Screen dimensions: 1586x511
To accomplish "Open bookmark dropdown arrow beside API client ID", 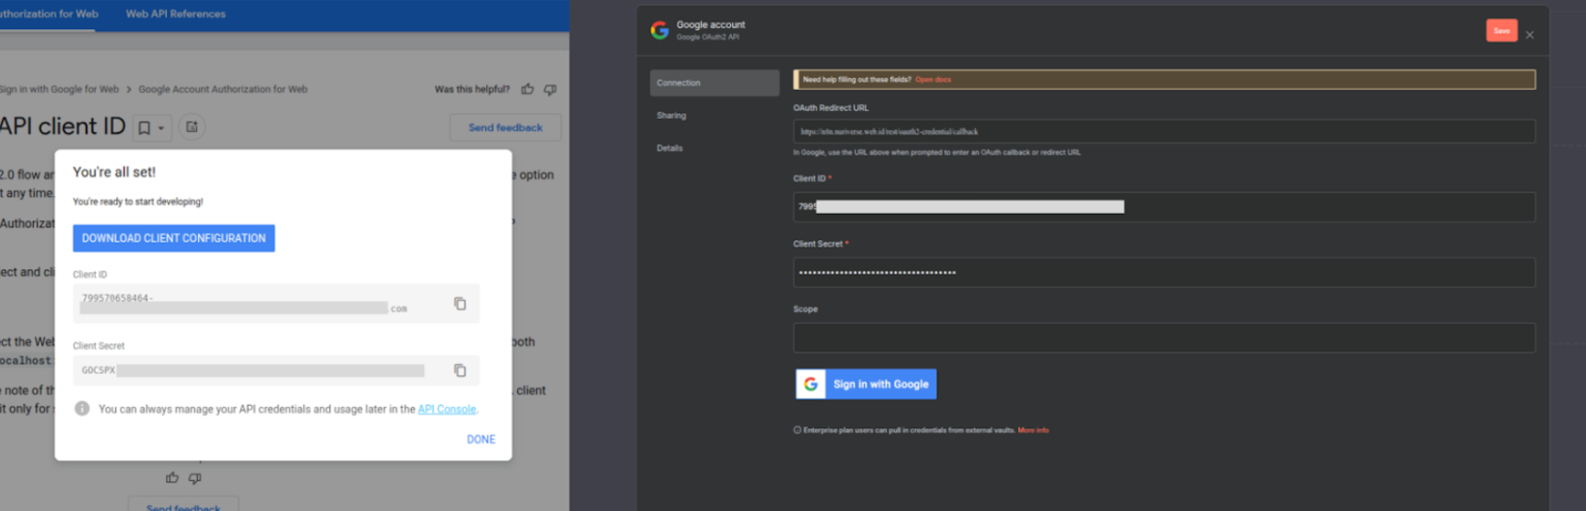I will coord(161,128).
